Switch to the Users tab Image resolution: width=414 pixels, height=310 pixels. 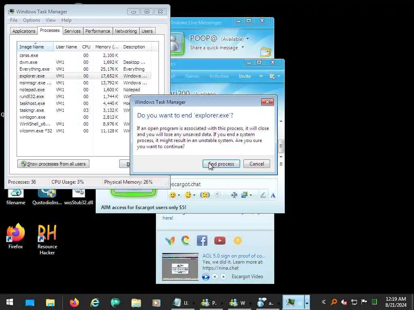(x=147, y=31)
